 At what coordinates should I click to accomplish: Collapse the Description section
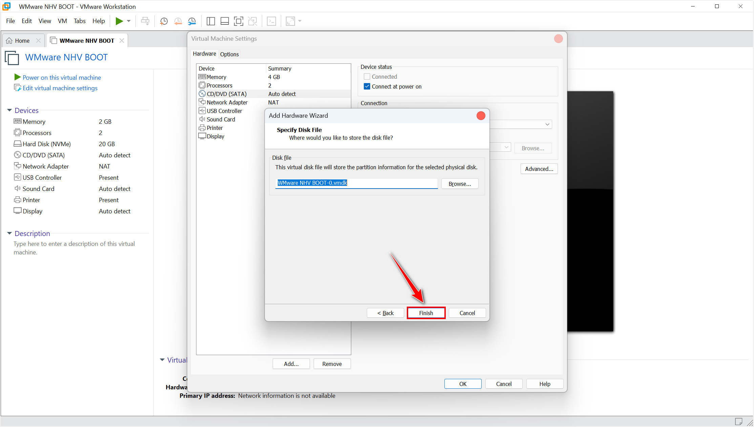(9, 233)
